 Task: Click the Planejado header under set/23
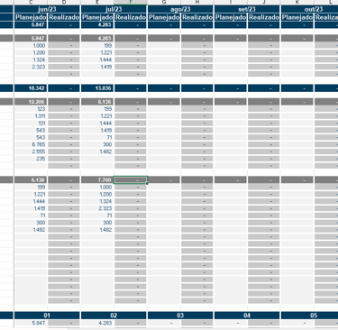click(231, 17)
